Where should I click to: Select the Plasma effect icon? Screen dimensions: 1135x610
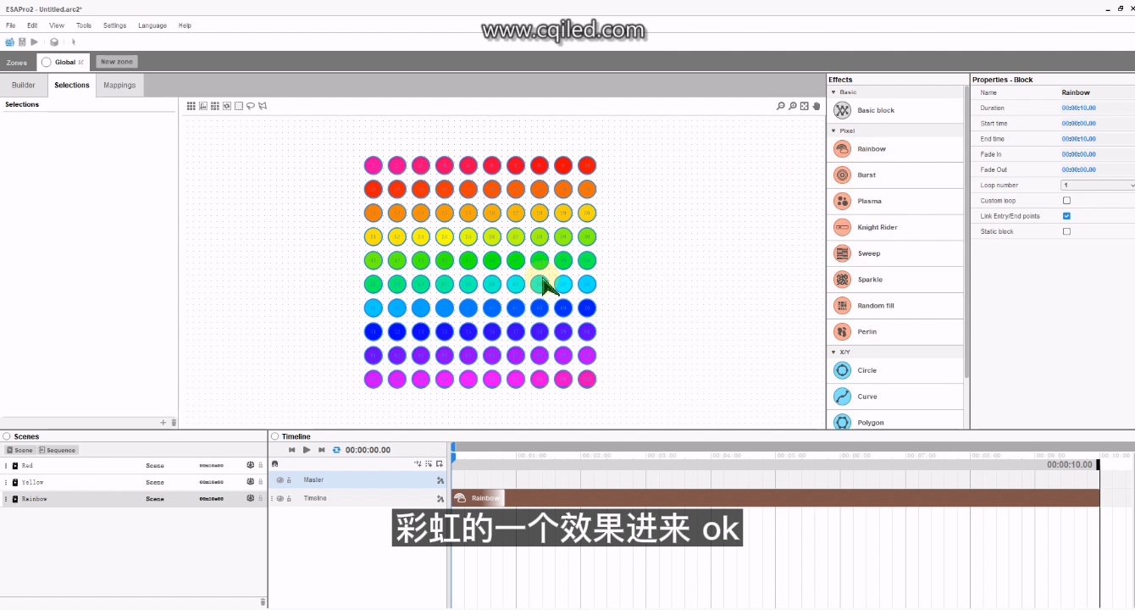point(842,201)
